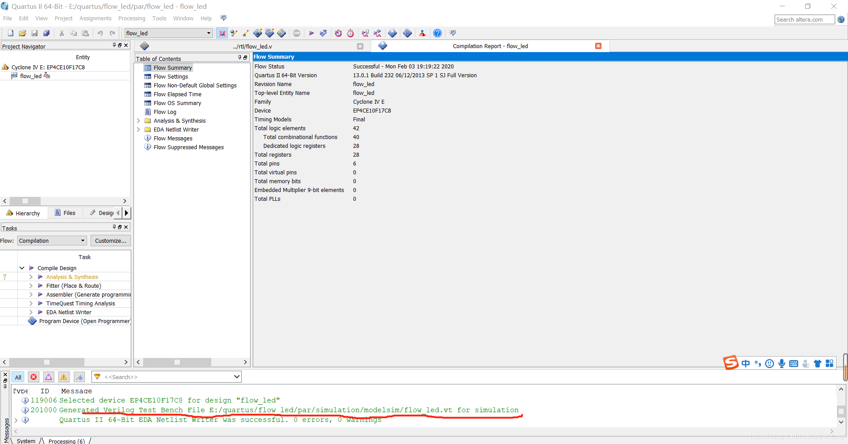Open the Assignments menu
This screenshot has width=848, height=444.
tap(95, 18)
